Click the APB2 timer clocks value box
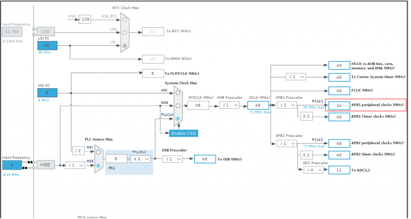This screenshot has height=219, width=411. 339,155
